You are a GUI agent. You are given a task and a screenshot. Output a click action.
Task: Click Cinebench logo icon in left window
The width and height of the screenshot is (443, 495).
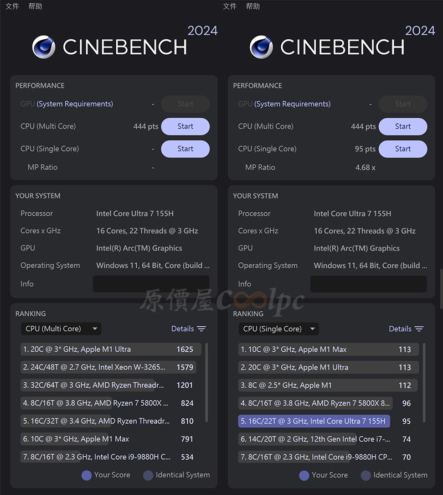coord(44,46)
